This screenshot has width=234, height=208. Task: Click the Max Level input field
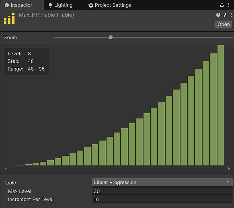[x=162, y=191]
